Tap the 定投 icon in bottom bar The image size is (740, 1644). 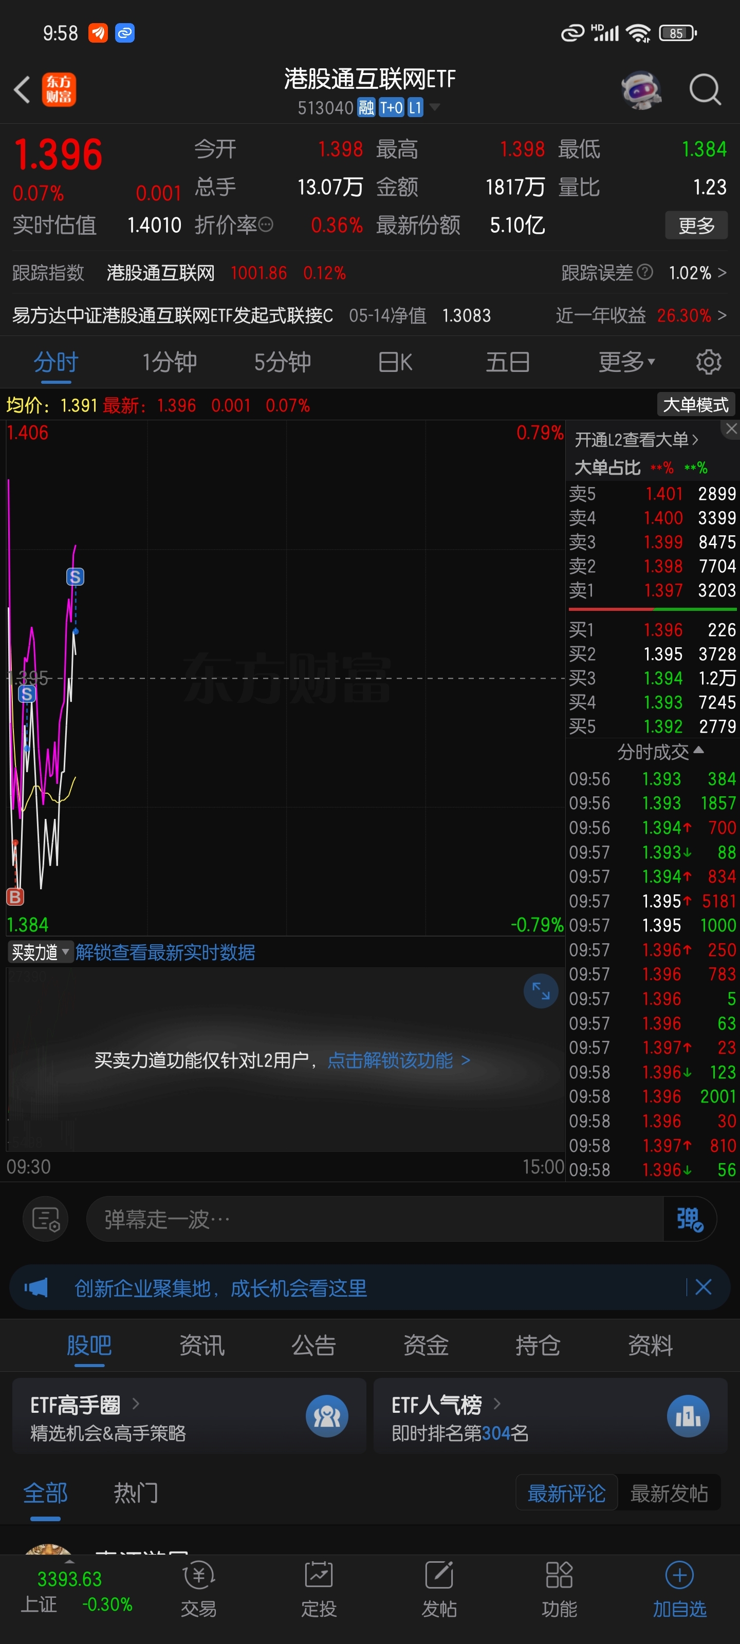point(319,1590)
